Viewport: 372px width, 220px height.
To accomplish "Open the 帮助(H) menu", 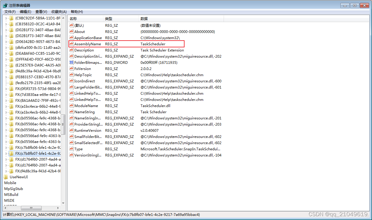I will [77, 12].
